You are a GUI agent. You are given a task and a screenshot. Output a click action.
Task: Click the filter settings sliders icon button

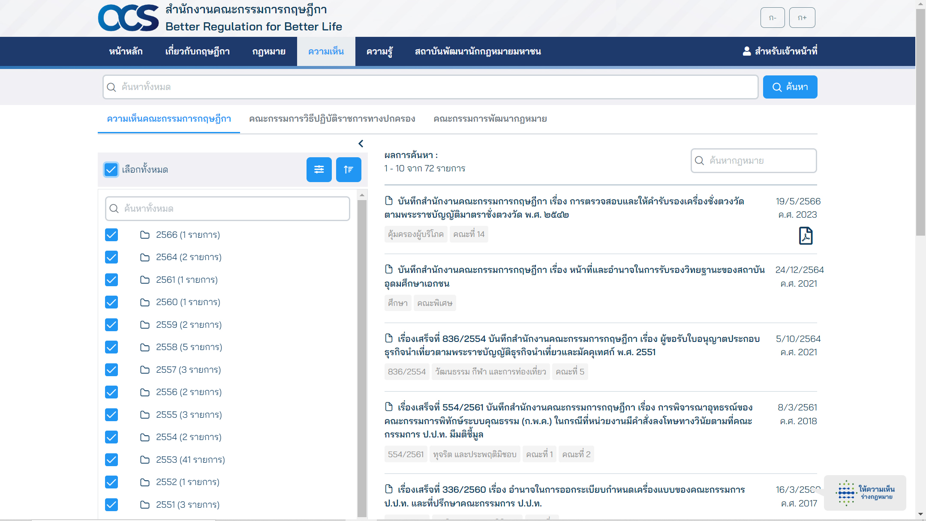point(319,170)
